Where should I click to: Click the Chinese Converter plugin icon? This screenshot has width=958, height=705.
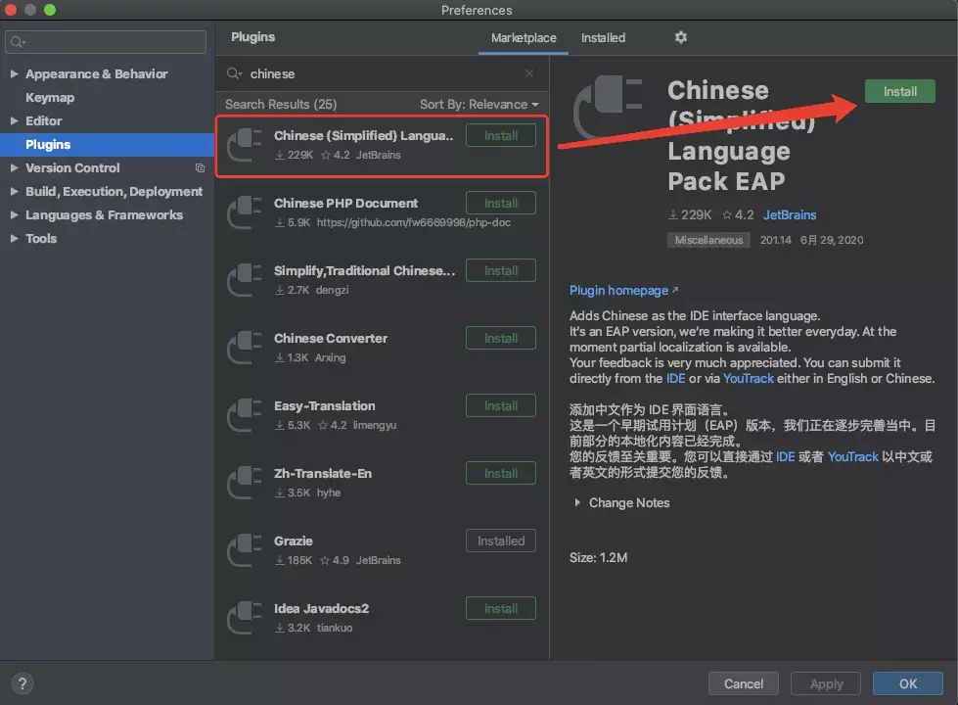click(x=245, y=348)
